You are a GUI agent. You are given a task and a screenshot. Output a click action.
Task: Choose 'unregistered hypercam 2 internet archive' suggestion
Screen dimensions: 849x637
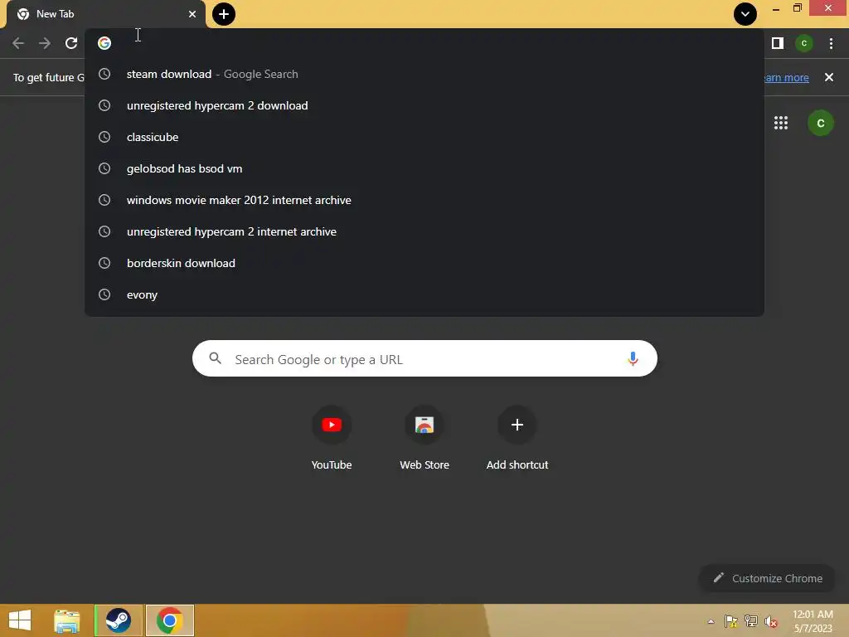424,232
